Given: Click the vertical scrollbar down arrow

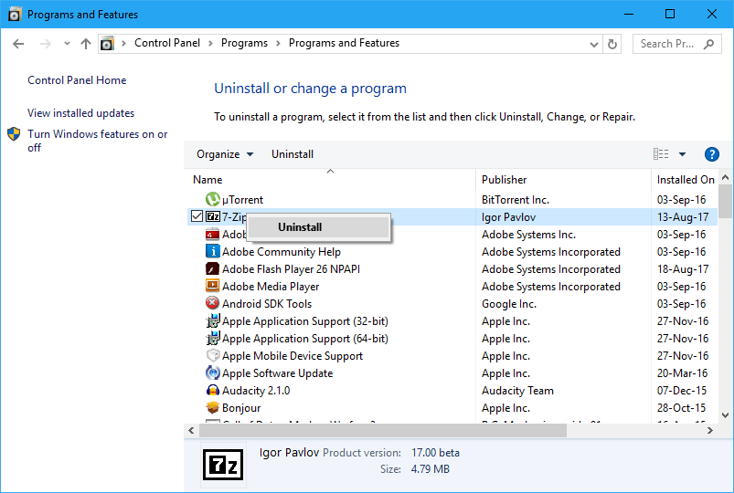Looking at the screenshot, I should click(725, 414).
